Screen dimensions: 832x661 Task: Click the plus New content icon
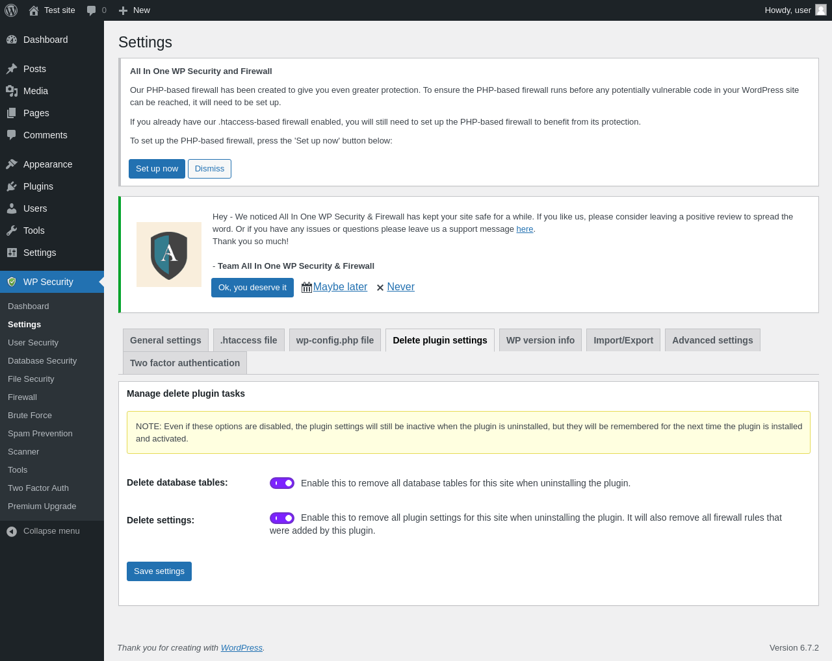(x=123, y=10)
